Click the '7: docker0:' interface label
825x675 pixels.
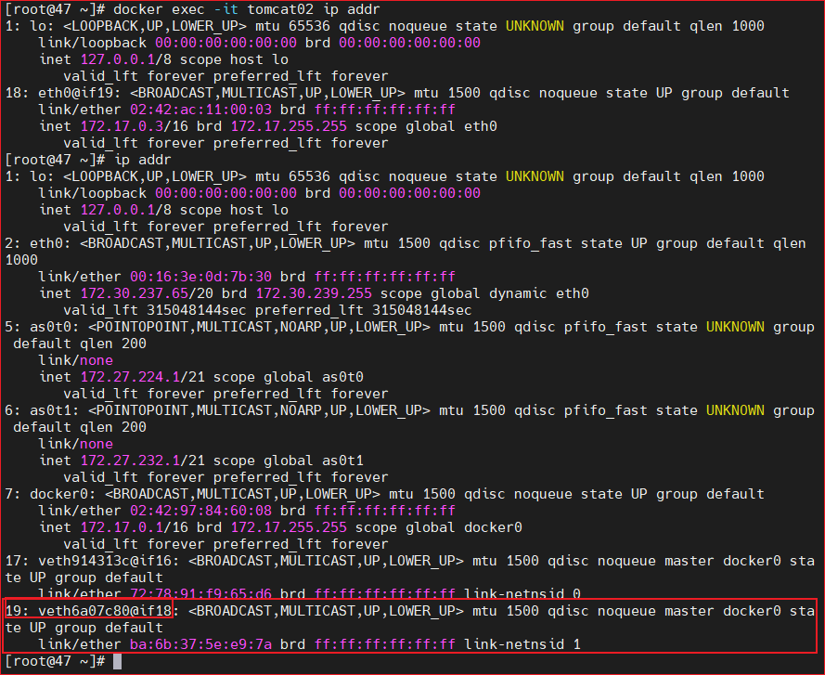tap(50, 494)
